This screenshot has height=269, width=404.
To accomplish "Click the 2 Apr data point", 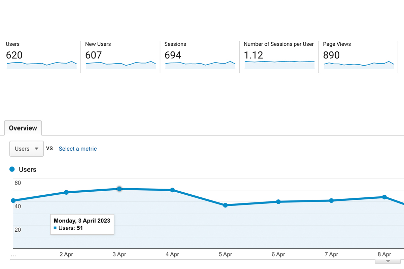I will 66,192.
